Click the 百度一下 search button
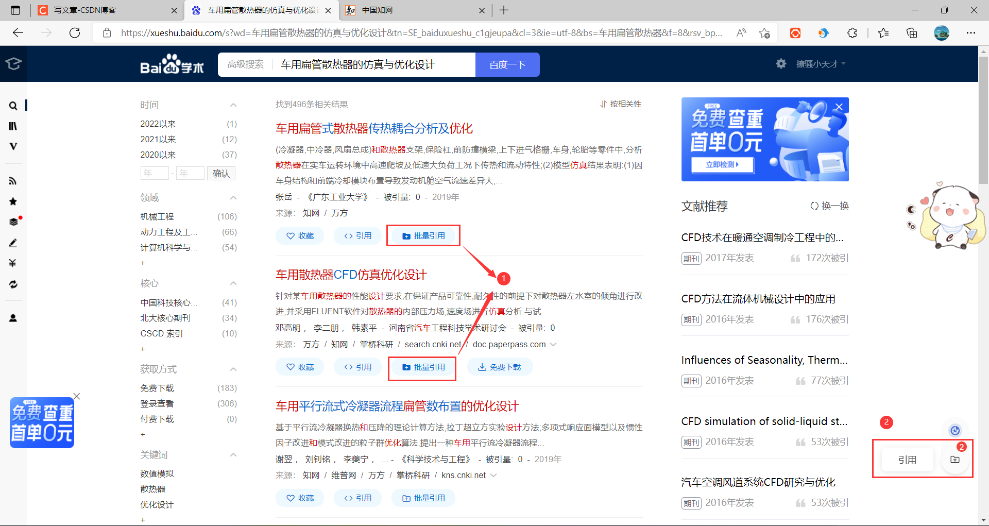 [x=507, y=65]
